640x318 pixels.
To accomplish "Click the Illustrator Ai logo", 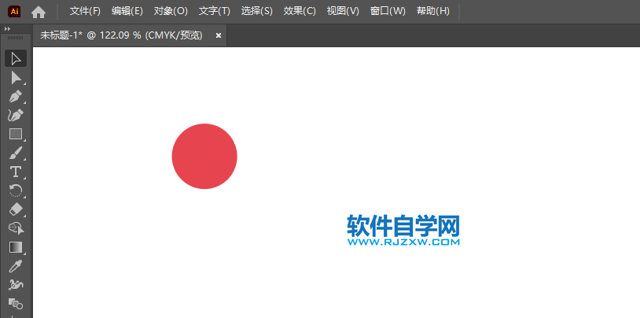I will 14,12.
